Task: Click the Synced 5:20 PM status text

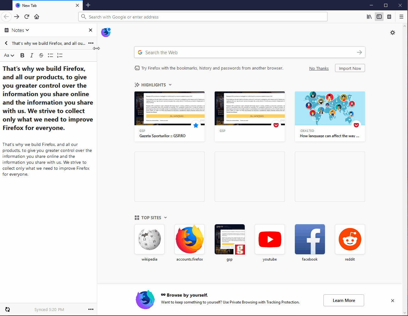Action: point(49,309)
